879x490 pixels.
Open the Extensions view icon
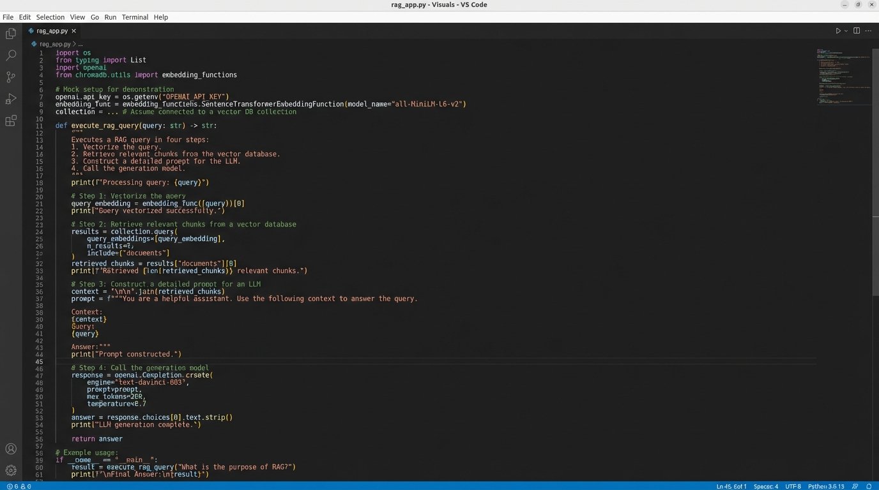[11, 121]
